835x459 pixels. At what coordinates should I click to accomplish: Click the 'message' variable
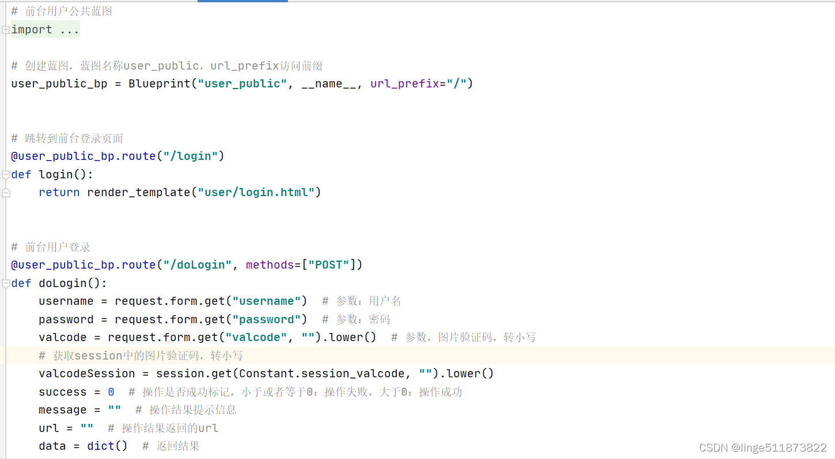63,410
